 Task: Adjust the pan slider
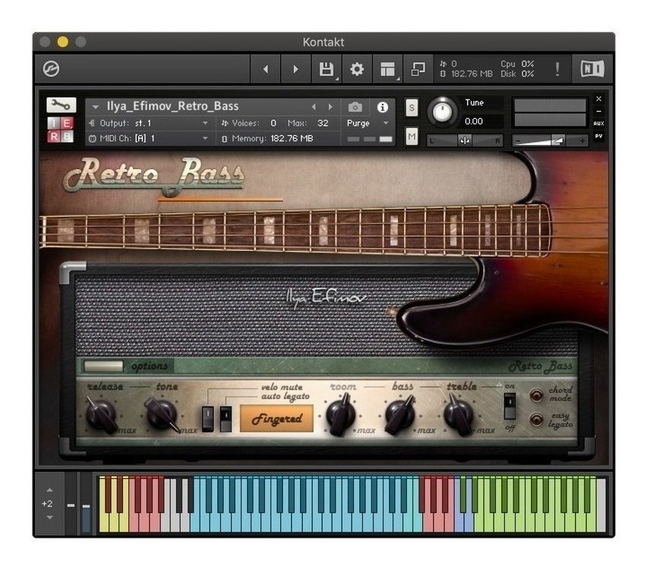tap(464, 141)
